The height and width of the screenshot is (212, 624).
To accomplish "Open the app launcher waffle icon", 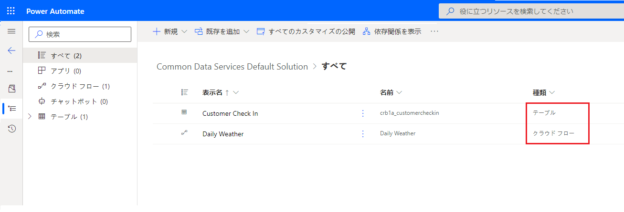I will [x=11, y=11].
